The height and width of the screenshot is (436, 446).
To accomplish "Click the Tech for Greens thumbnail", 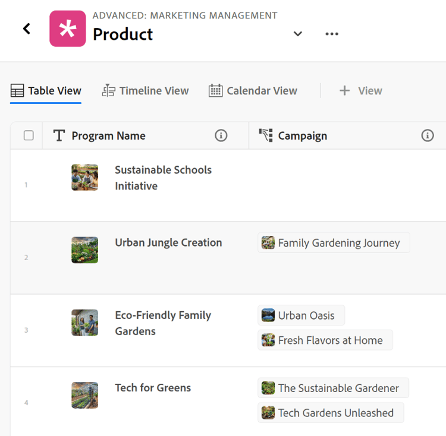I will (x=84, y=395).
